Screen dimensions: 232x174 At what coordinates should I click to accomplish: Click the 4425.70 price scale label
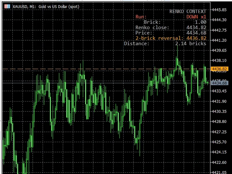[219, 142]
